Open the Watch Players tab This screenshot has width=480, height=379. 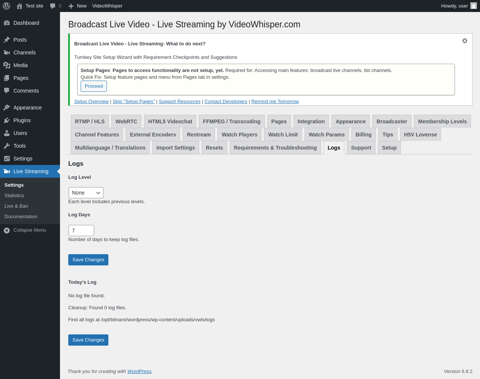(240, 135)
